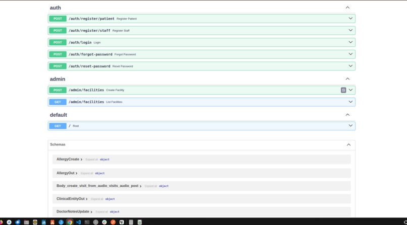Collapse the Schemas panel
Screen dimensions: 407x225
pos(348,145)
